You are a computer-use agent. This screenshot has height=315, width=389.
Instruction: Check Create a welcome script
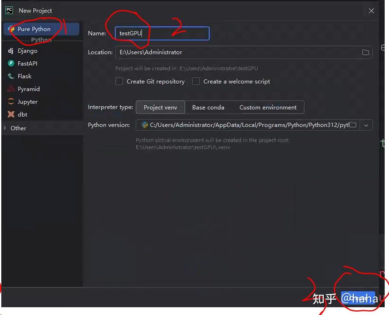(196, 81)
